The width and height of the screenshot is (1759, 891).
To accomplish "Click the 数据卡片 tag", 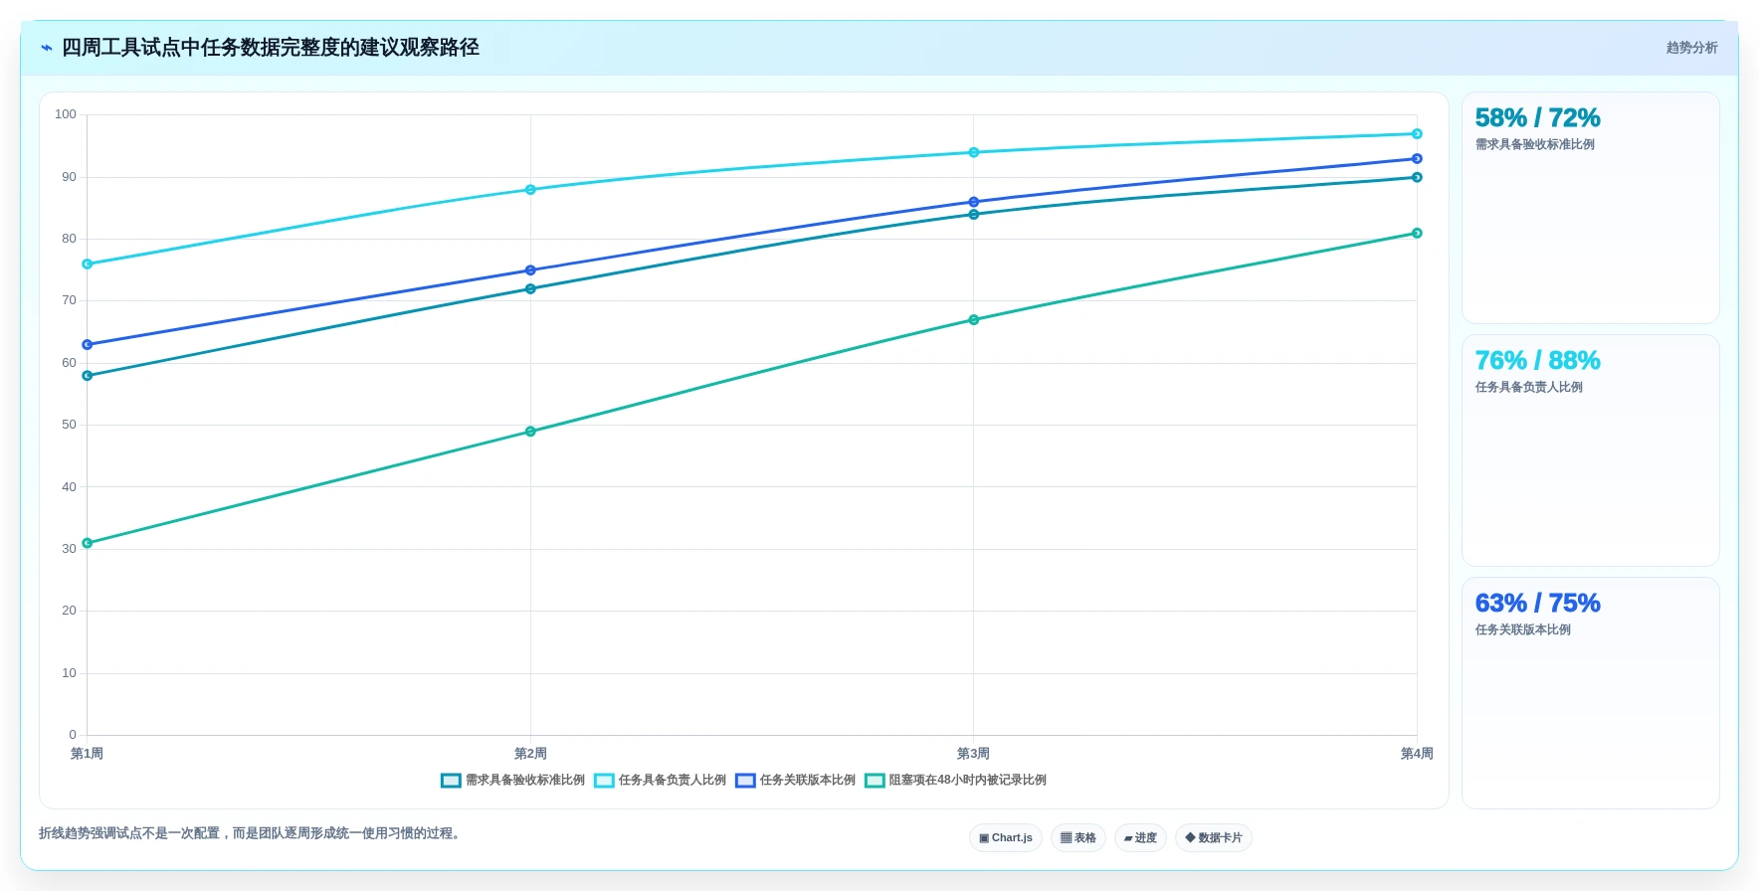I will pos(1214,838).
